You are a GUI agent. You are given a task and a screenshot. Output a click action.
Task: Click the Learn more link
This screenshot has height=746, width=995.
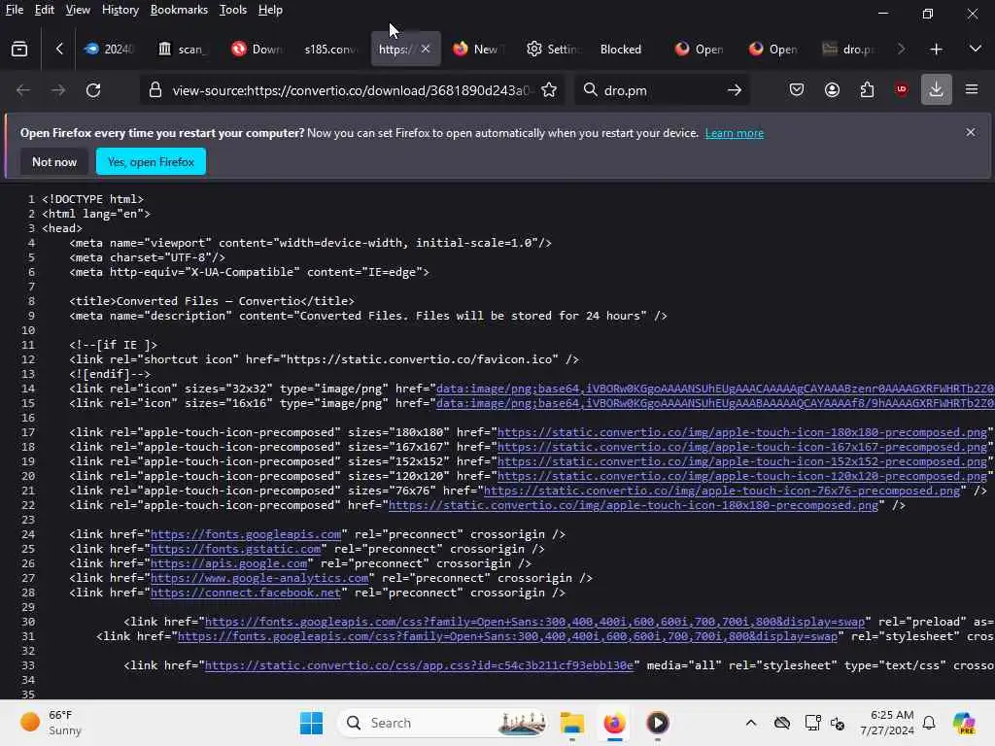point(735,133)
